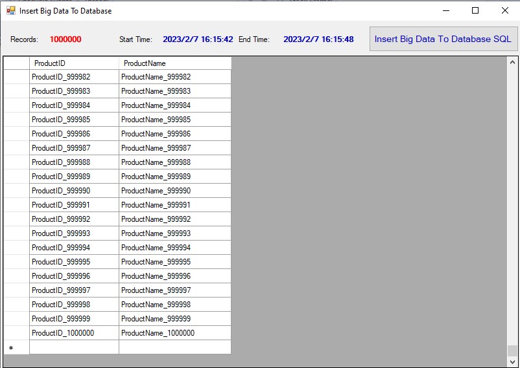Maximize the Insert Big Data window

tap(475, 10)
